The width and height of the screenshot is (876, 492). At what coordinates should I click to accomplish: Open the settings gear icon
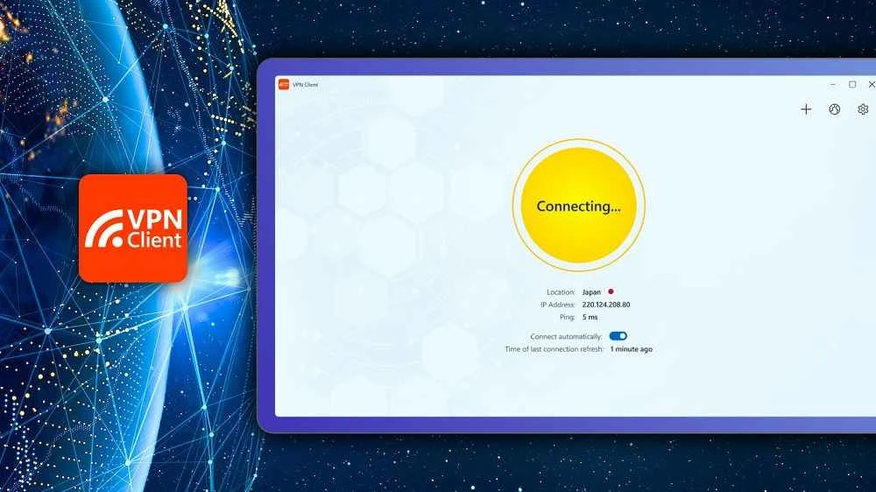pyautogui.click(x=863, y=109)
